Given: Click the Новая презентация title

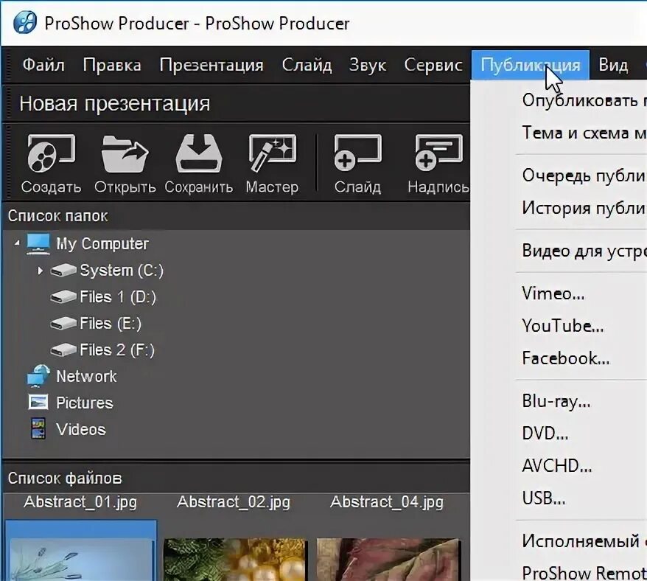Looking at the screenshot, I should (x=115, y=104).
